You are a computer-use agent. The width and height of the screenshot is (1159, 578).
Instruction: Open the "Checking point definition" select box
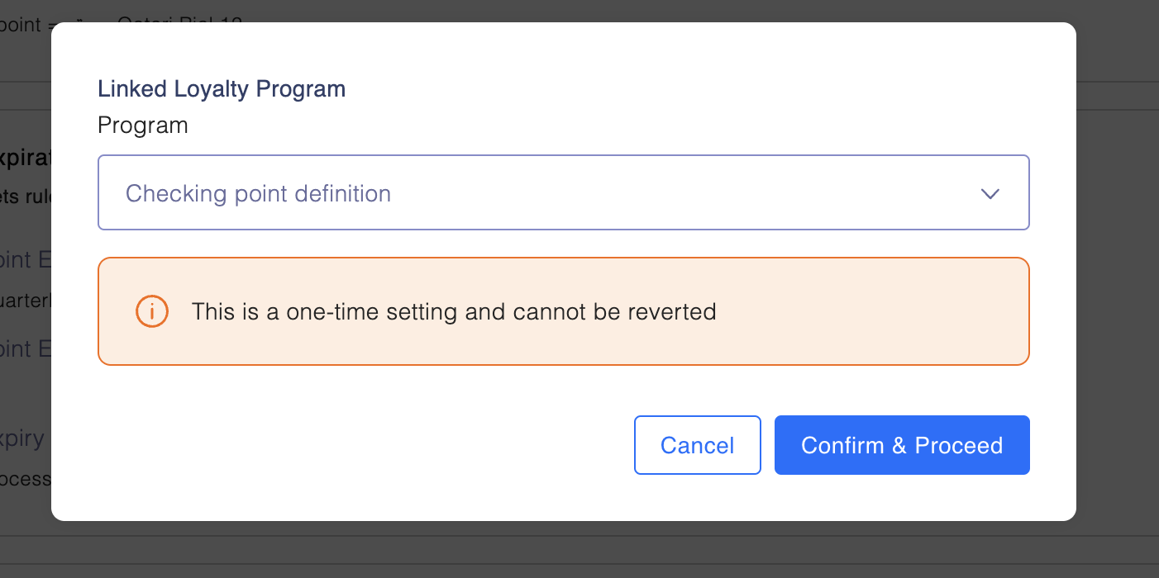click(x=564, y=192)
